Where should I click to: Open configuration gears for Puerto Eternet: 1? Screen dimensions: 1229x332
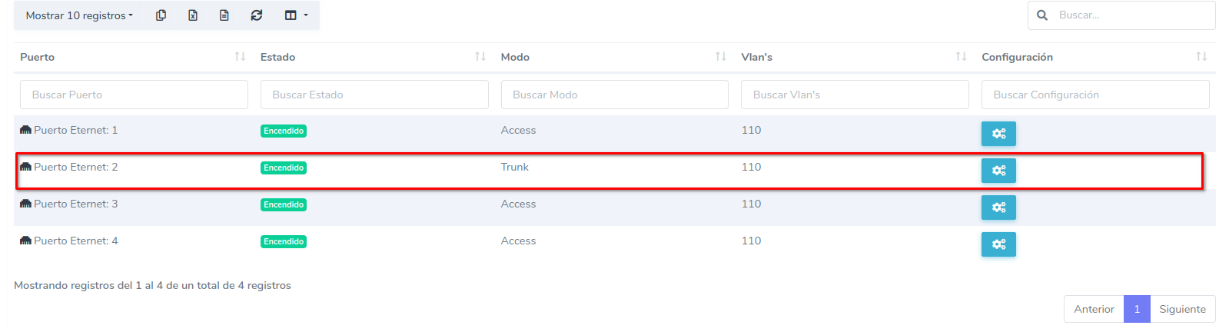(998, 134)
